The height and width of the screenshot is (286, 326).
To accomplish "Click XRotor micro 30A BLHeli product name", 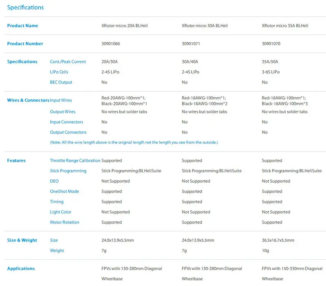I will pos(205,26).
